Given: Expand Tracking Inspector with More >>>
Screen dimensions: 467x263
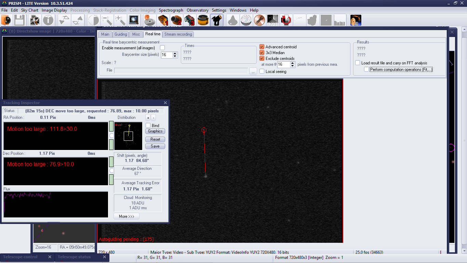Looking at the screenshot, I should tap(126, 216).
